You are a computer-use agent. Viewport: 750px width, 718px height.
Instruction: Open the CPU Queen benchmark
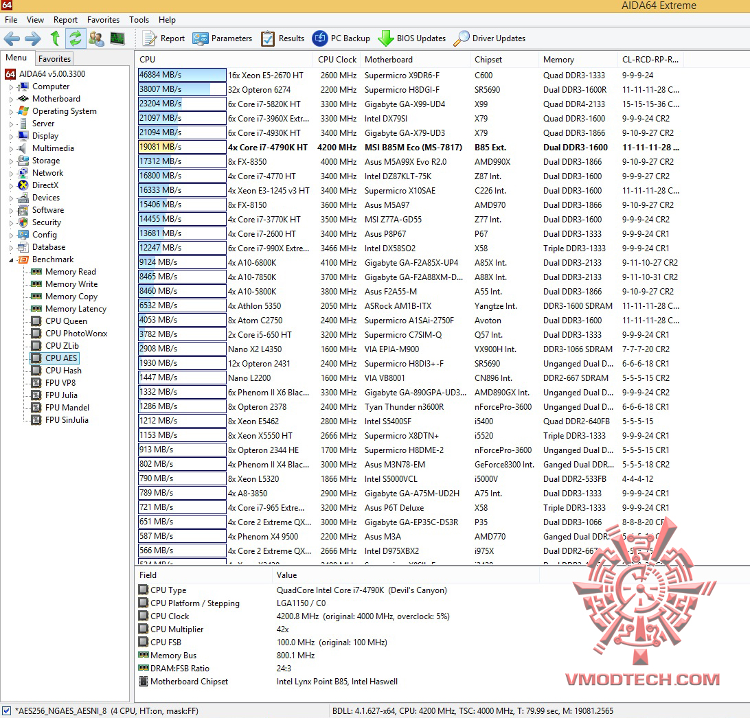pyautogui.click(x=66, y=321)
